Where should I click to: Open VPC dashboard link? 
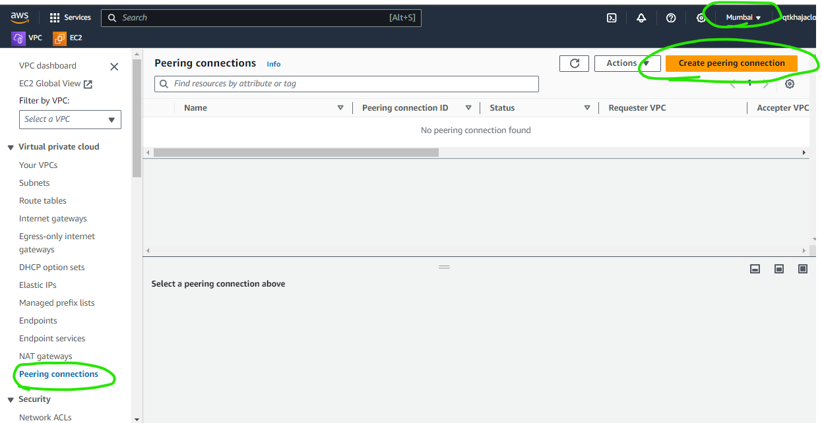[47, 66]
